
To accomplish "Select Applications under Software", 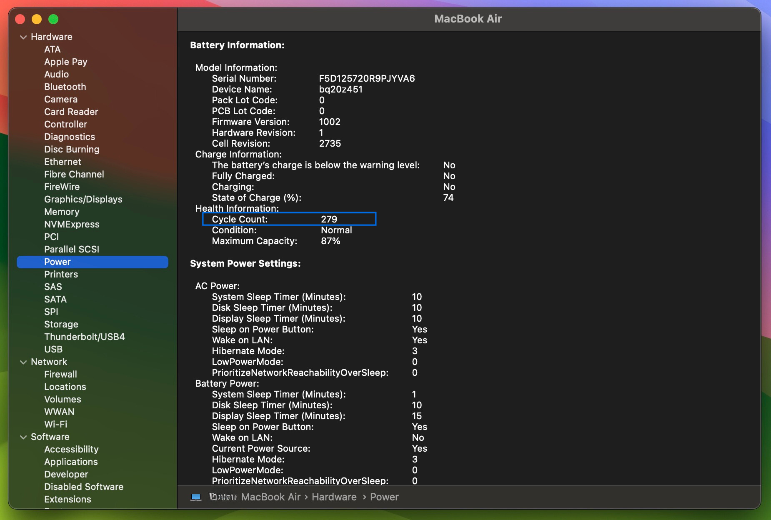I will pyautogui.click(x=71, y=462).
